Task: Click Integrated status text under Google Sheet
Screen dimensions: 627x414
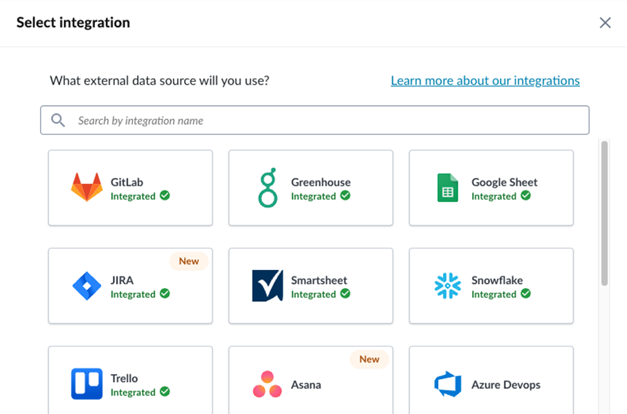Action: (494, 196)
